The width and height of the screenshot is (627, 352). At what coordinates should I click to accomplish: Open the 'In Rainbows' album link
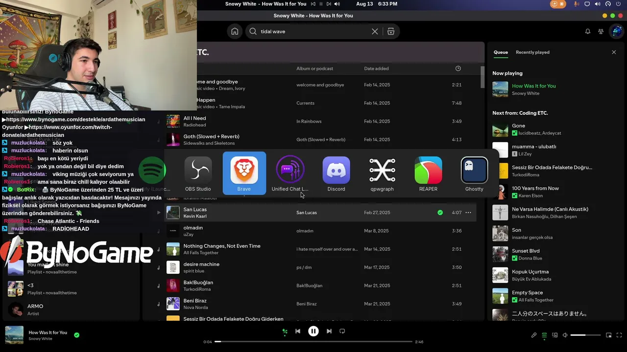tap(309, 121)
